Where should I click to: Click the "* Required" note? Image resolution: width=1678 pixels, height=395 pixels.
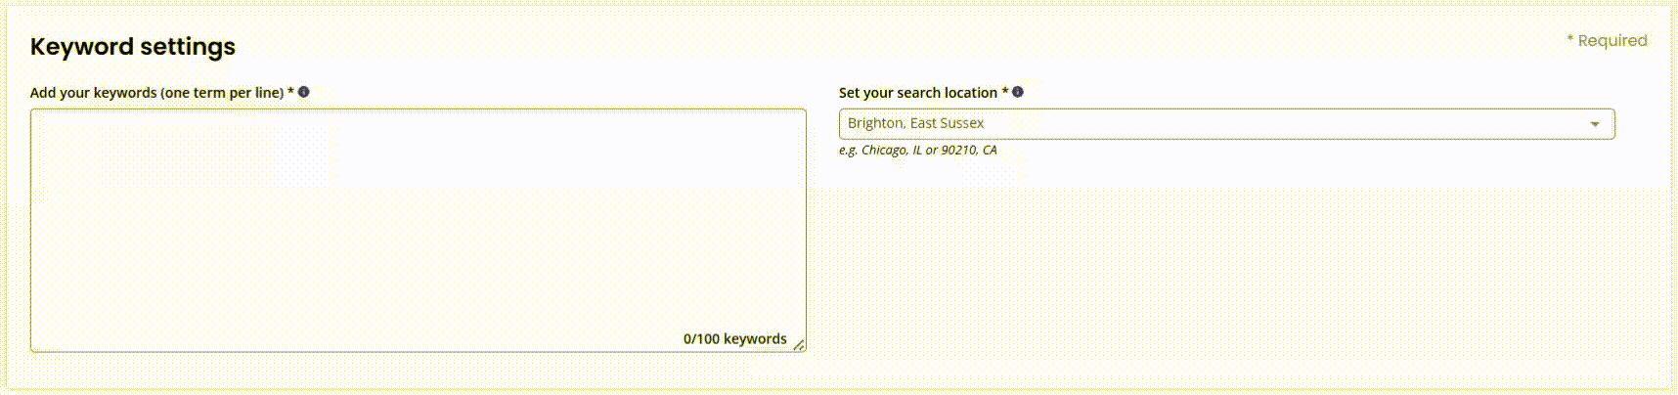coord(1607,40)
